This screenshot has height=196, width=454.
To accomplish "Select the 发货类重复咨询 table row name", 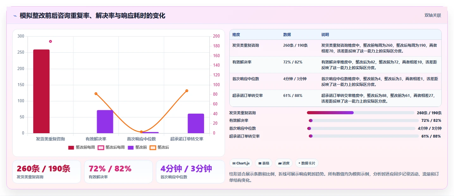I will pyautogui.click(x=246, y=45).
